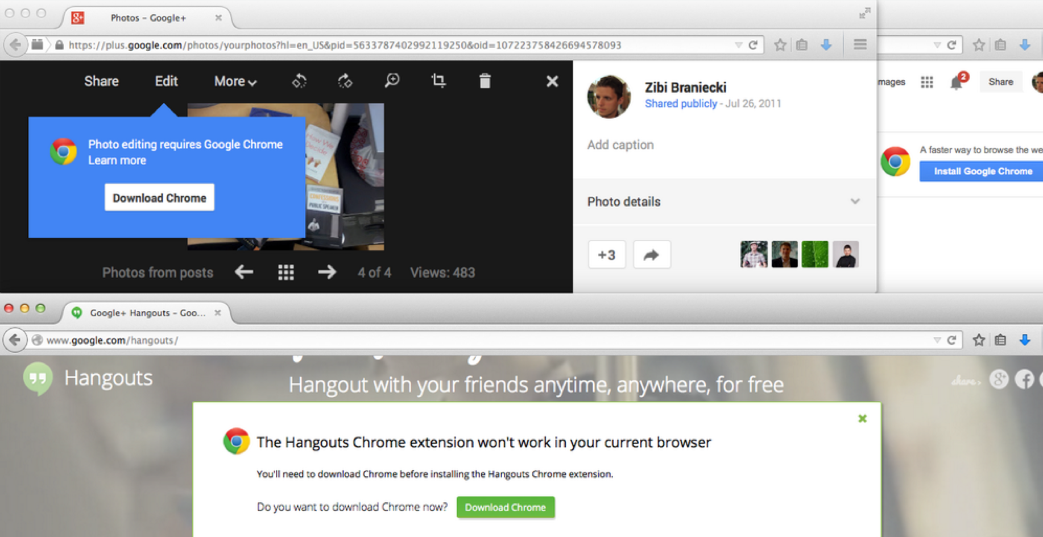Click Zibi Braniecki's profile photo

click(x=609, y=96)
